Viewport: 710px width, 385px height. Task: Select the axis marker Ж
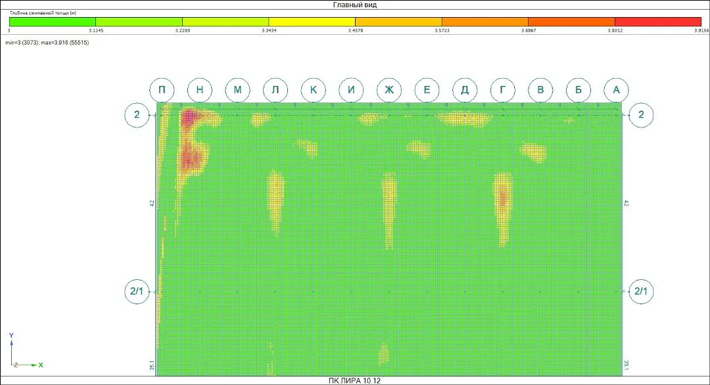click(389, 89)
